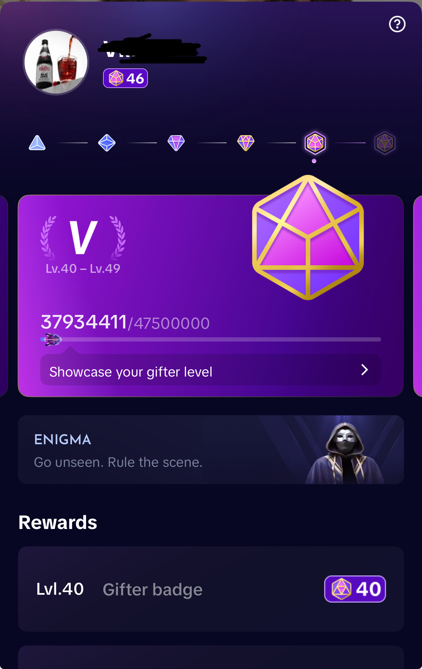
Task: Open Showcase your gifter level
Action: (x=210, y=370)
